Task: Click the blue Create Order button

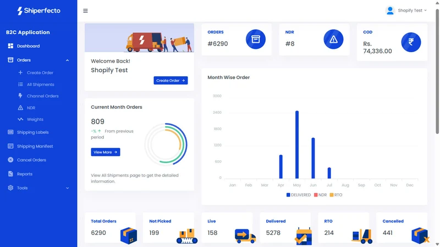Action: (x=170, y=80)
